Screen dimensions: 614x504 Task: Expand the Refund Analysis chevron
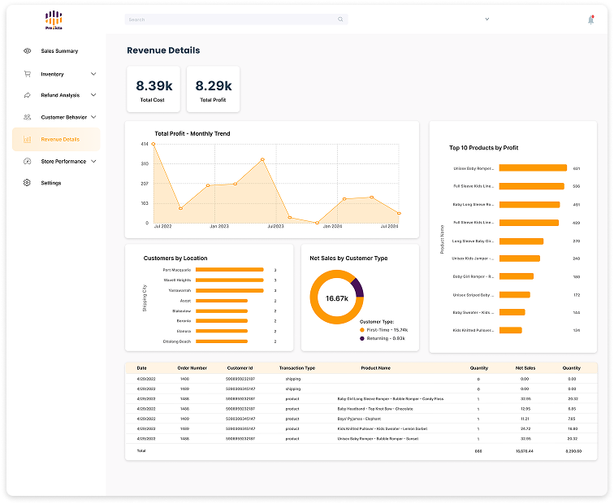click(93, 95)
